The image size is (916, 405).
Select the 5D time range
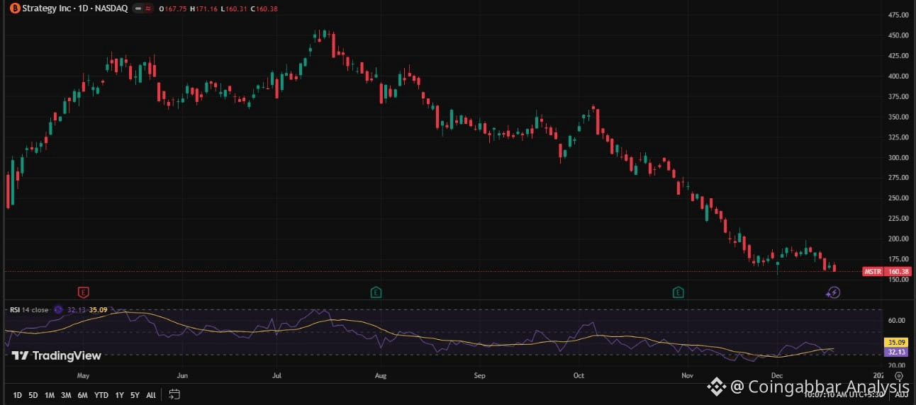pos(33,394)
